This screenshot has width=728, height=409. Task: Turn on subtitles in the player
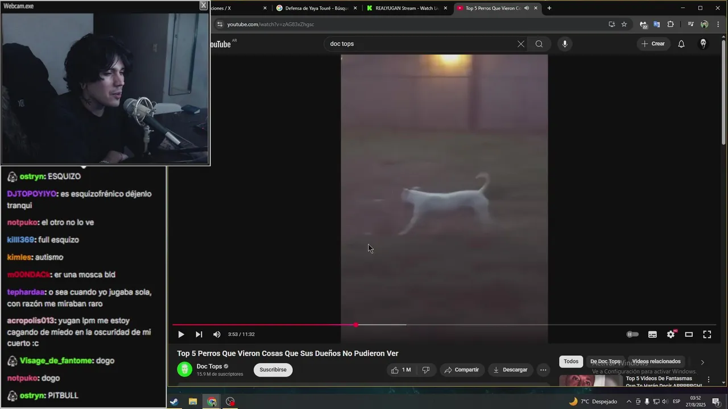pyautogui.click(x=652, y=335)
